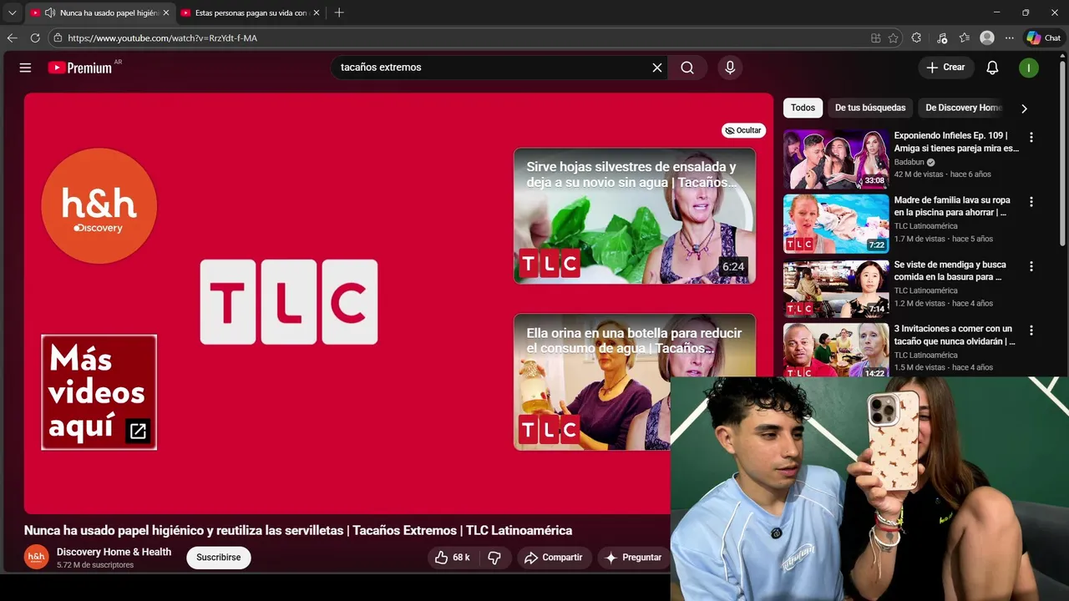The image size is (1069, 601).
Task: Run search with the magnifier button
Action: point(687,68)
